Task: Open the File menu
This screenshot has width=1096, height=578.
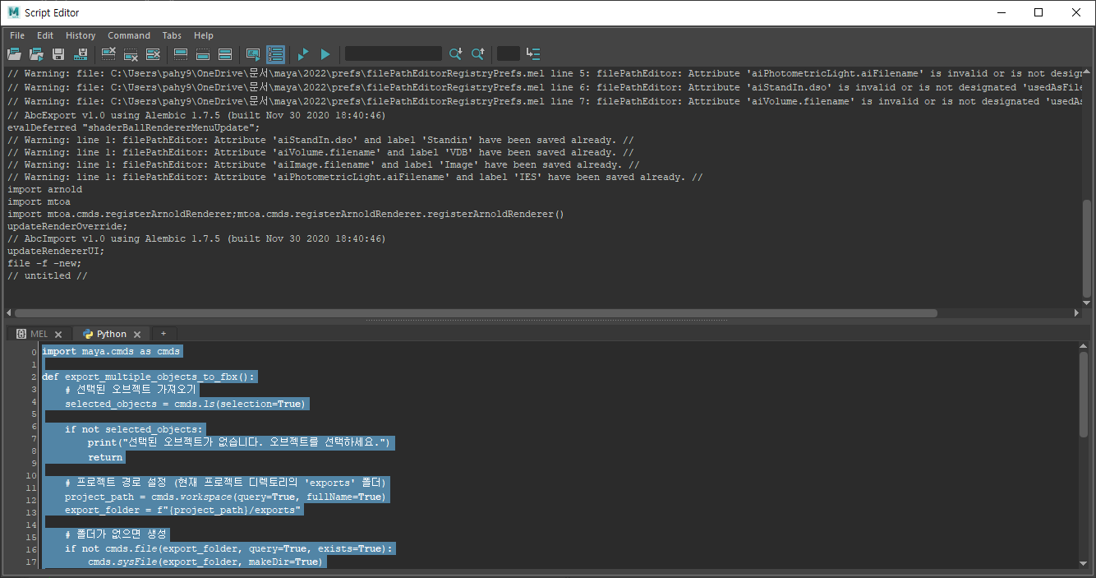Action: (17, 35)
